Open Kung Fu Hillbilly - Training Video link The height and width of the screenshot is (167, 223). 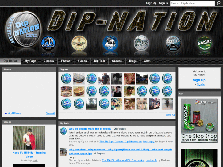click(x=29, y=154)
